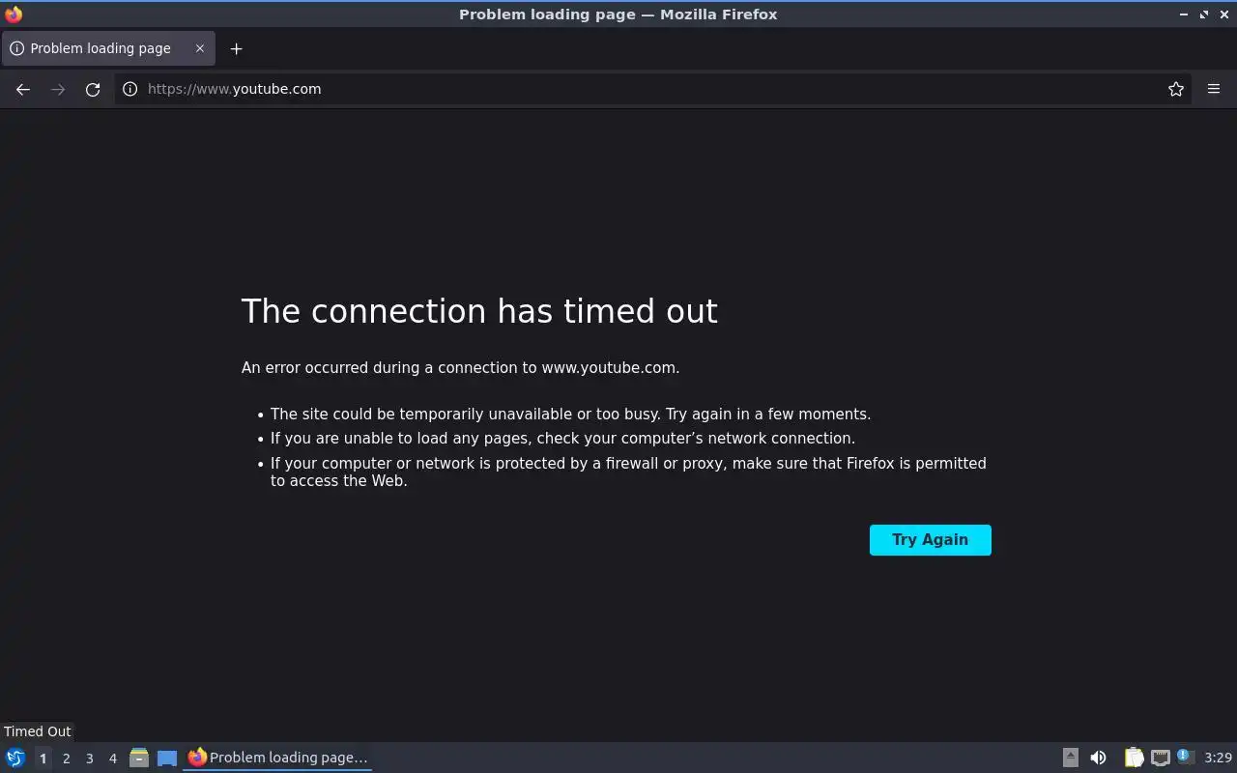
Task: Open the LXQt application menu
Action: pos(15,758)
